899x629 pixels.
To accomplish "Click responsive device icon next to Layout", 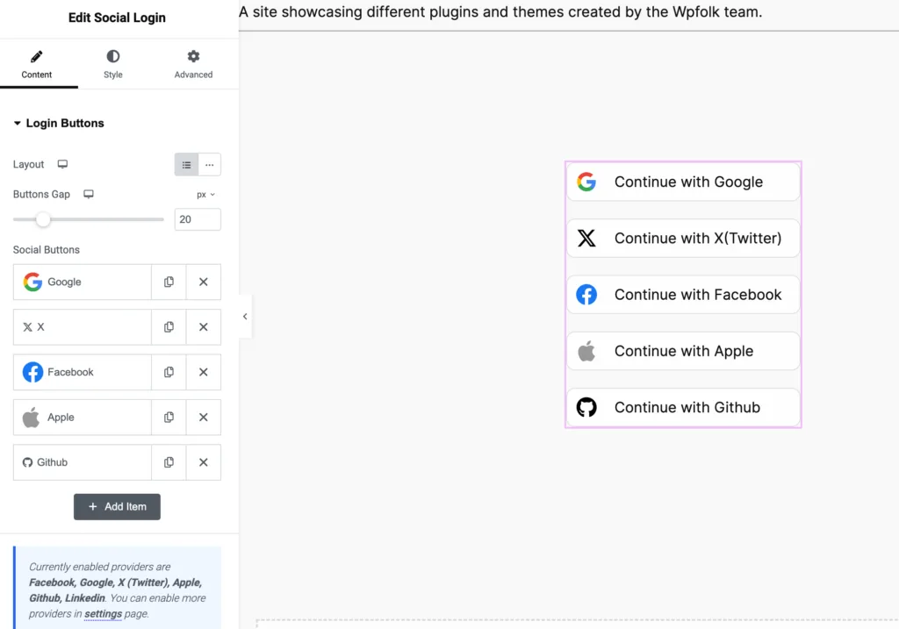I will point(62,164).
